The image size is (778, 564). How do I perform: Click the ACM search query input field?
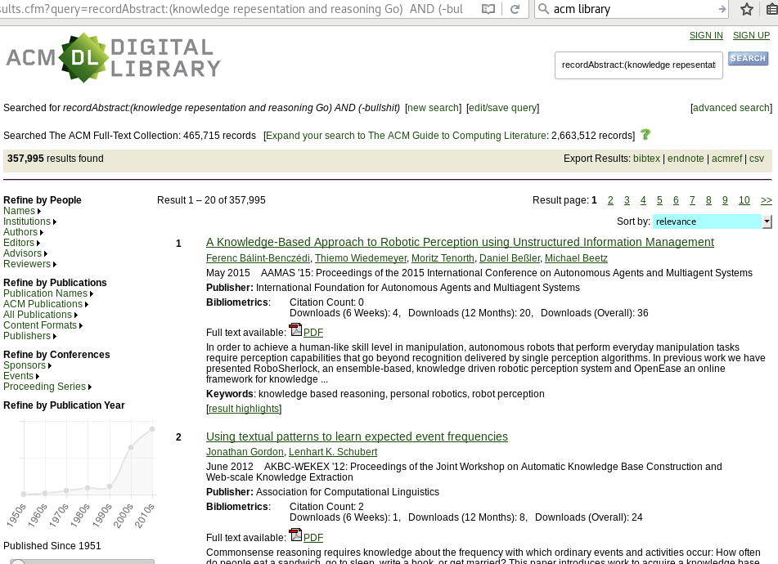point(638,65)
